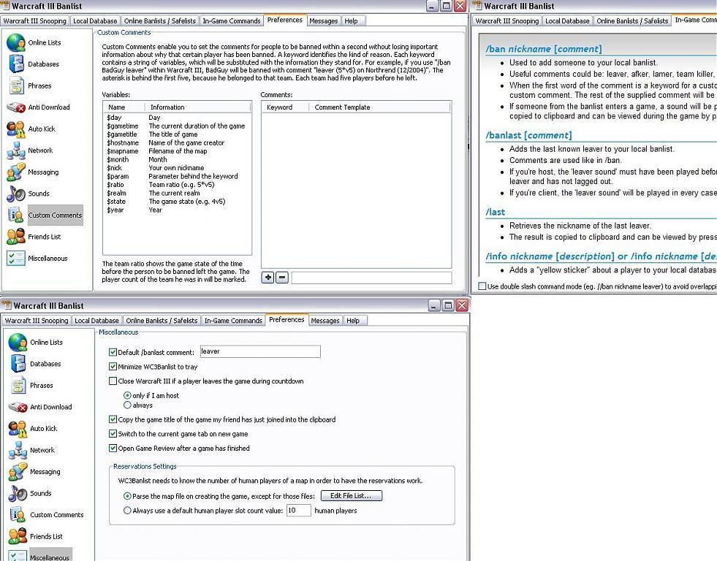This screenshot has width=717, height=561.
Task: Sort variables by the Name column header
Action: click(x=124, y=107)
